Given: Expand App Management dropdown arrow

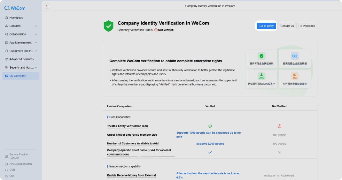Looking at the screenshot, I should pyautogui.click(x=36, y=43).
